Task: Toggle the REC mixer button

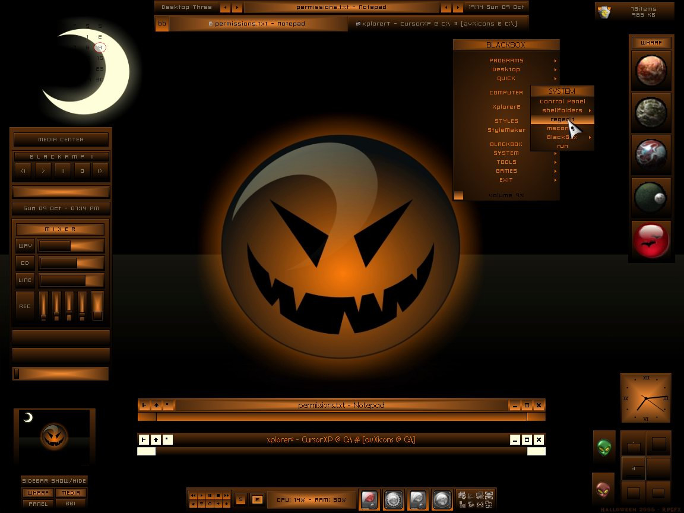Action: pos(25,306)
